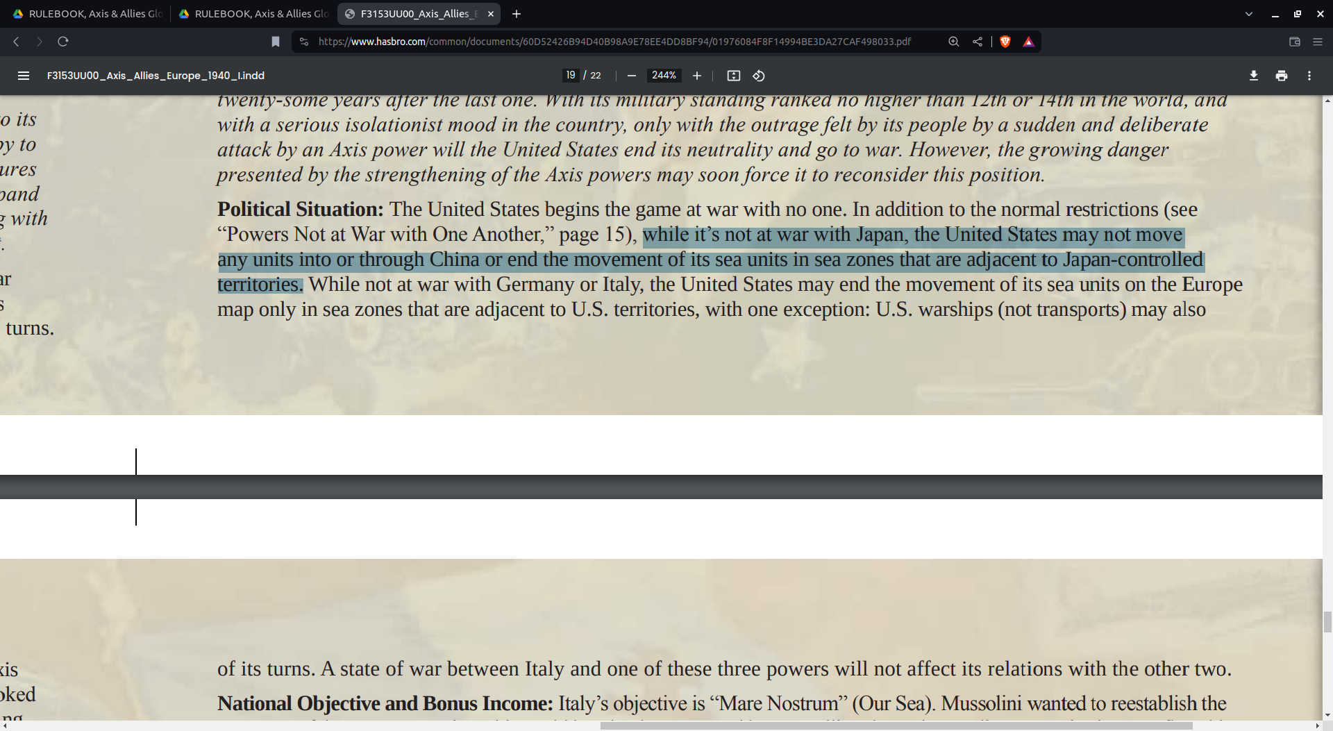Click the fit to page icon
1333x731 pixels.
(x=734, y=76)
